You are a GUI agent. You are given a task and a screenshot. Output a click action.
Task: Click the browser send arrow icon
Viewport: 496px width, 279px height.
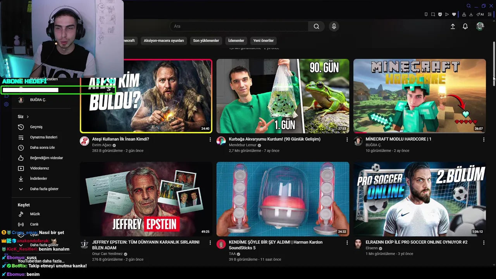pyautogui.click(x=447, y=14)
